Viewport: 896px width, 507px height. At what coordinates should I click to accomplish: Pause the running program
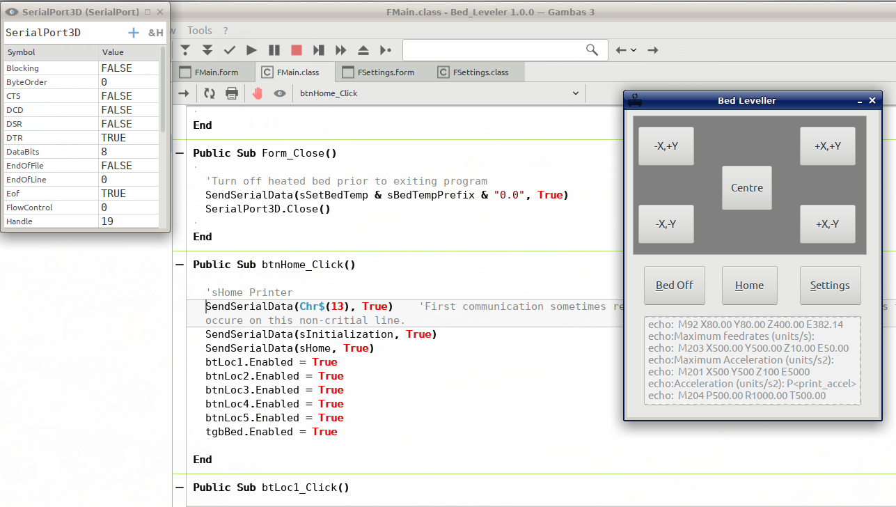(274, 50)
